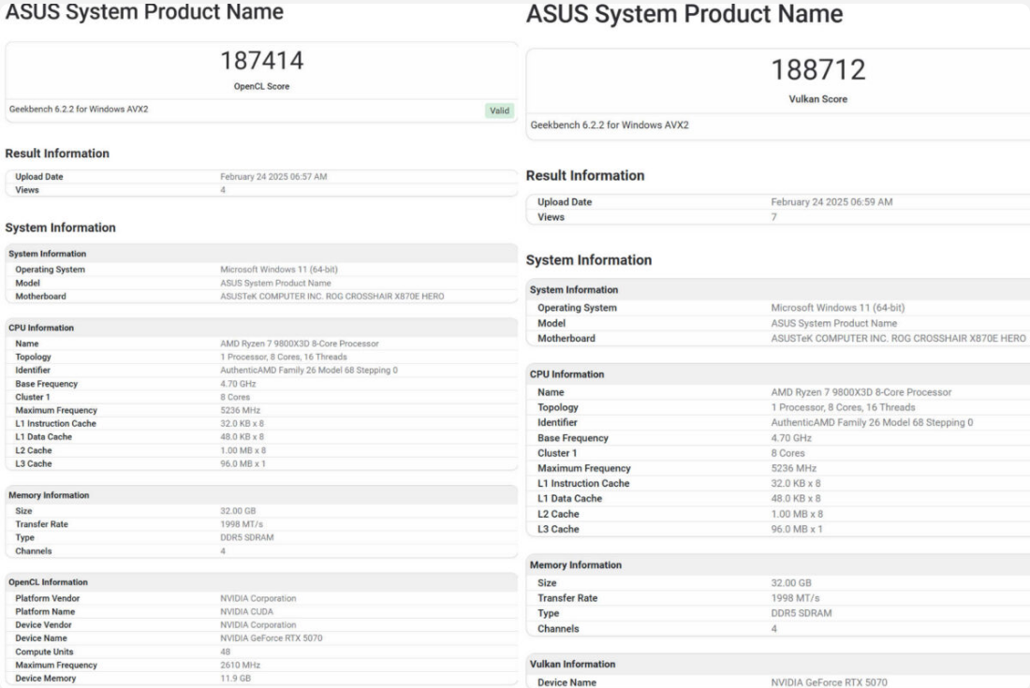Image resolution: width=1030 pixels, height=688 pixels.
Task: Click '1998 MT/s' on the OpenCL page
Action: (x=241, y=524)
